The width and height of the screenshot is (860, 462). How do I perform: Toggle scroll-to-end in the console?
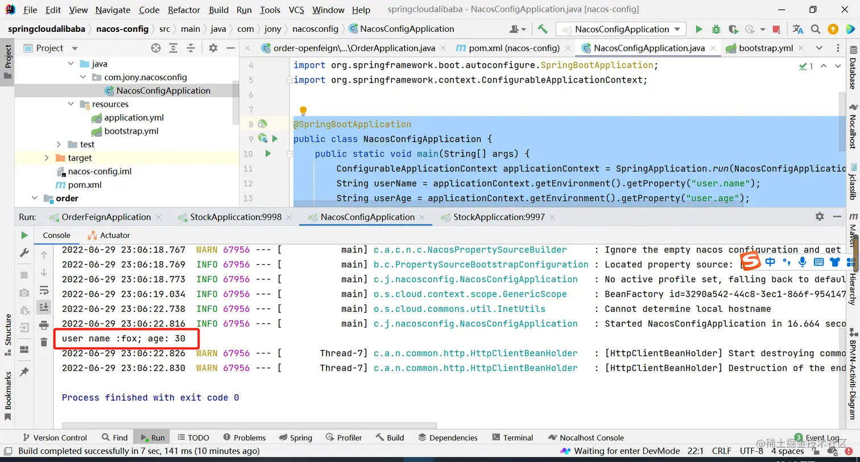click(x=44, y=307)
